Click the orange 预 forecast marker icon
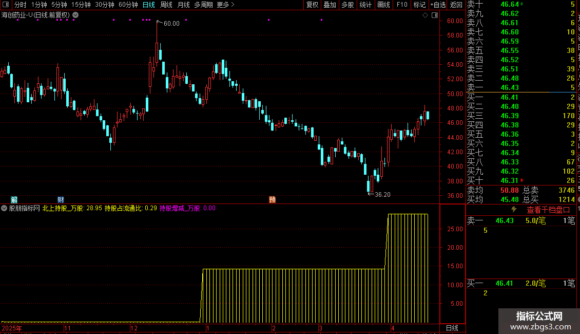This screenshot has width=580, height=334. tap(273, 199)
